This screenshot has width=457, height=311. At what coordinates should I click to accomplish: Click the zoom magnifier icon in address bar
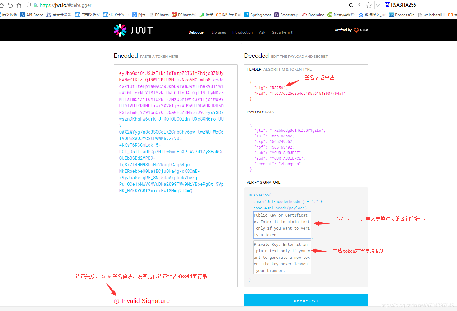[351, 5]
